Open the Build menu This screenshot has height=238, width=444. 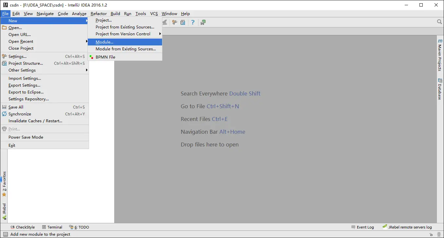click(115, 14)
